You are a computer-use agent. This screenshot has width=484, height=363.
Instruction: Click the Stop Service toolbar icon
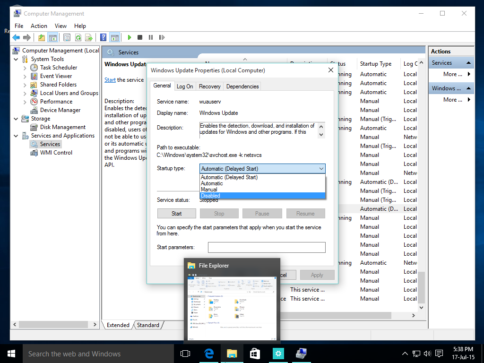click(x=140, y=37)
